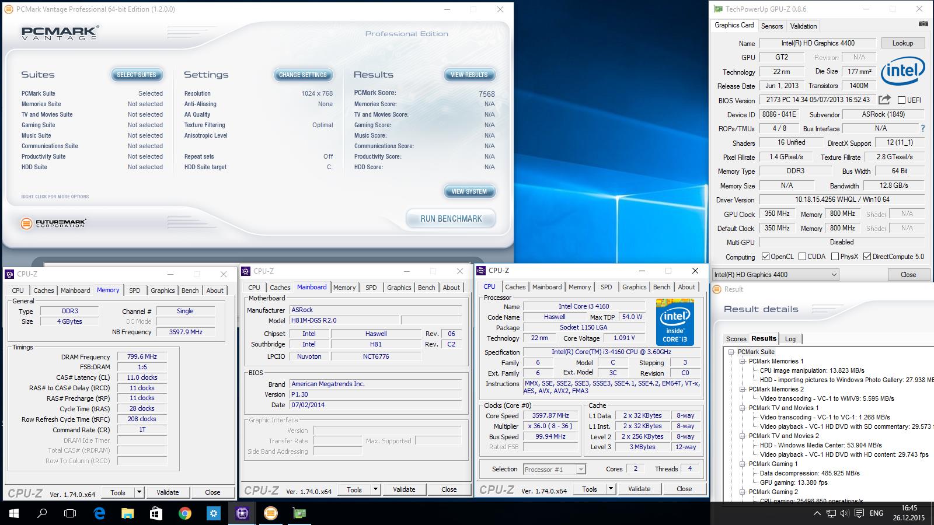Click the View System button

coord(469,191)
